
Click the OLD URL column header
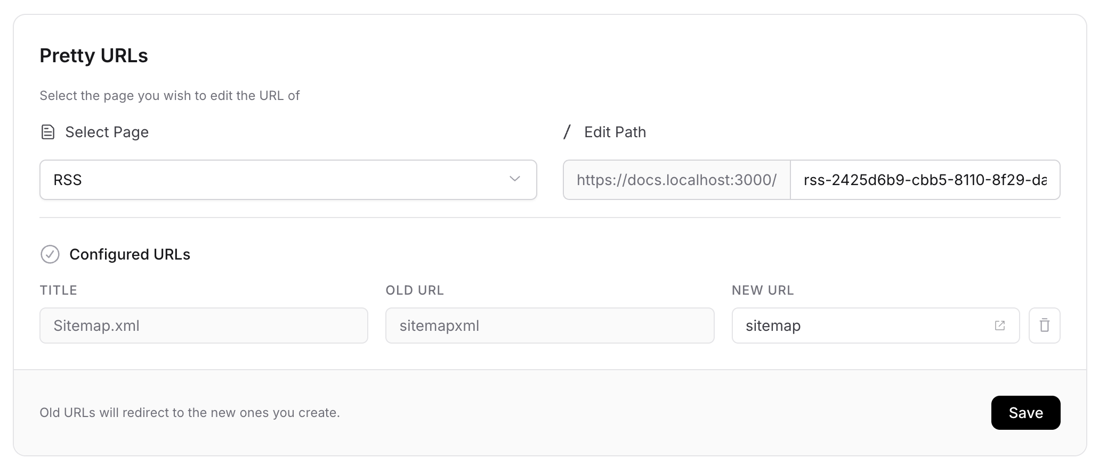tap(415, 290)
